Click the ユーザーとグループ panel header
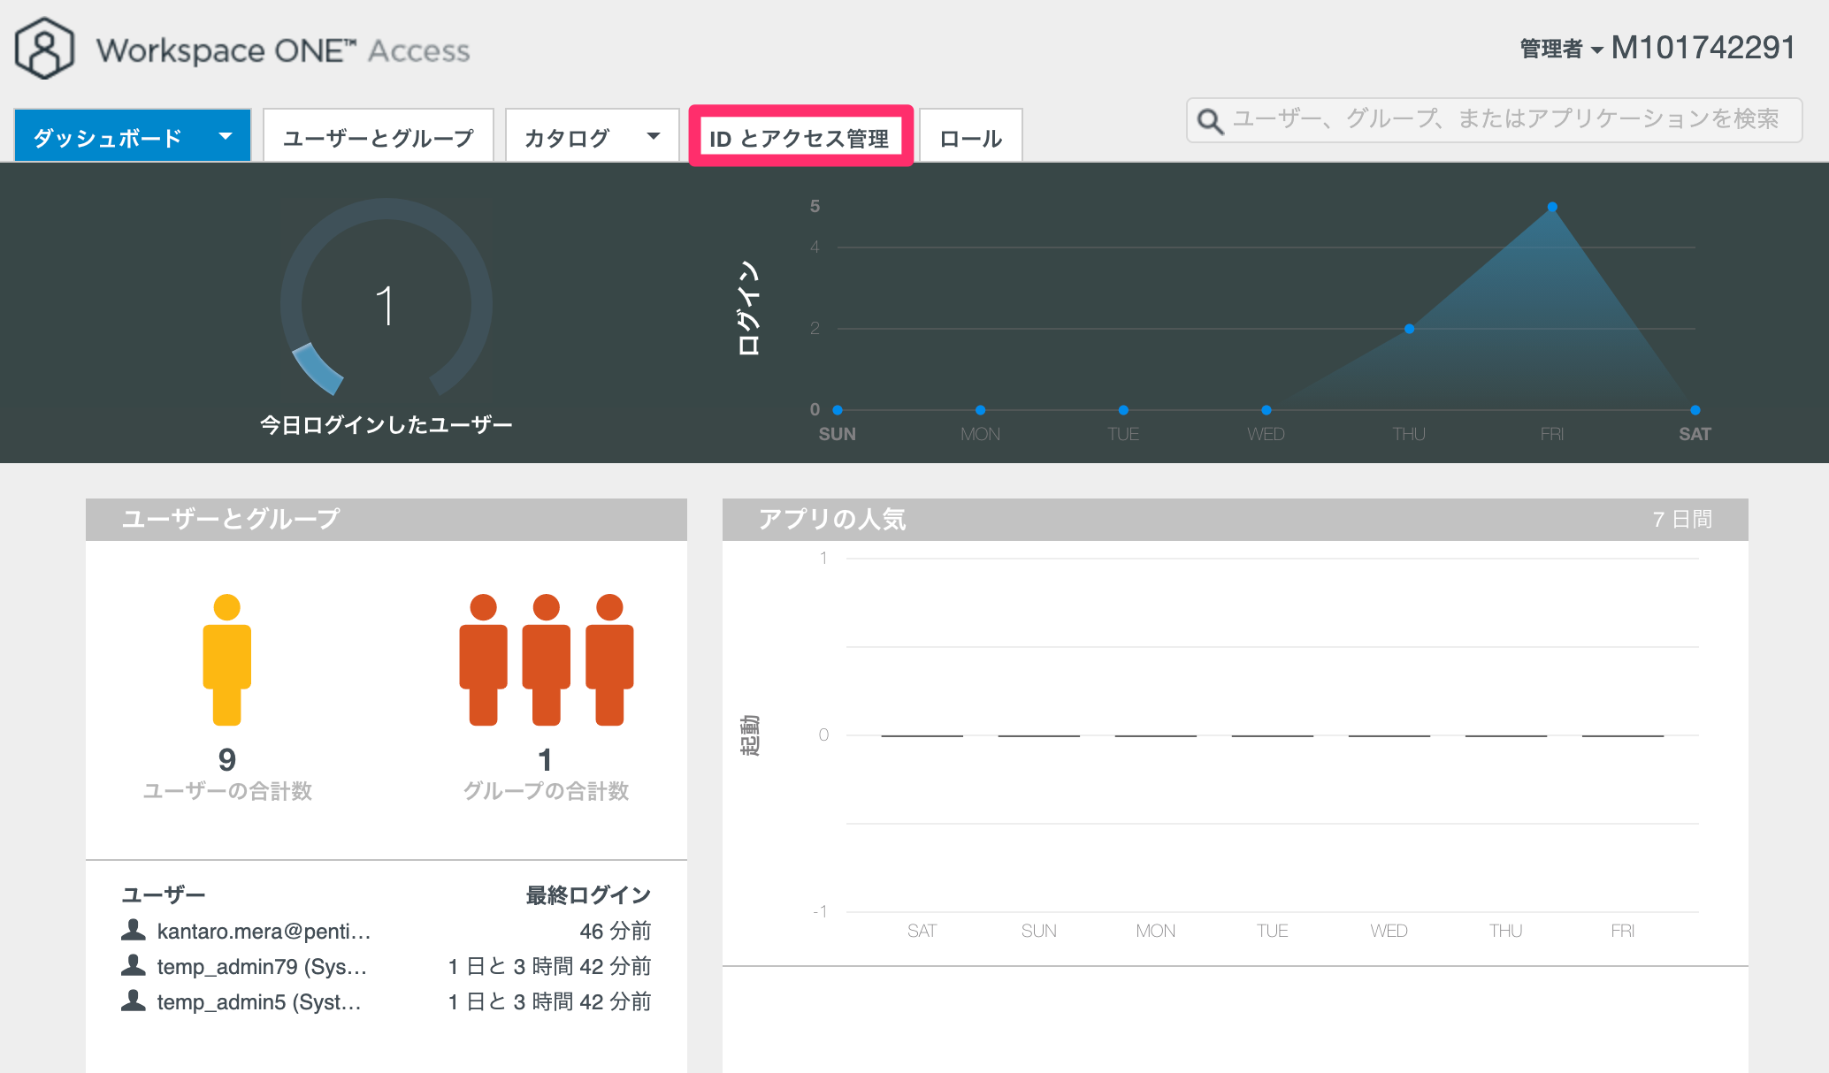Image resolution: width=1829 pixels, height=1073 pixels. pyautogui.click(x=386, y=519)
